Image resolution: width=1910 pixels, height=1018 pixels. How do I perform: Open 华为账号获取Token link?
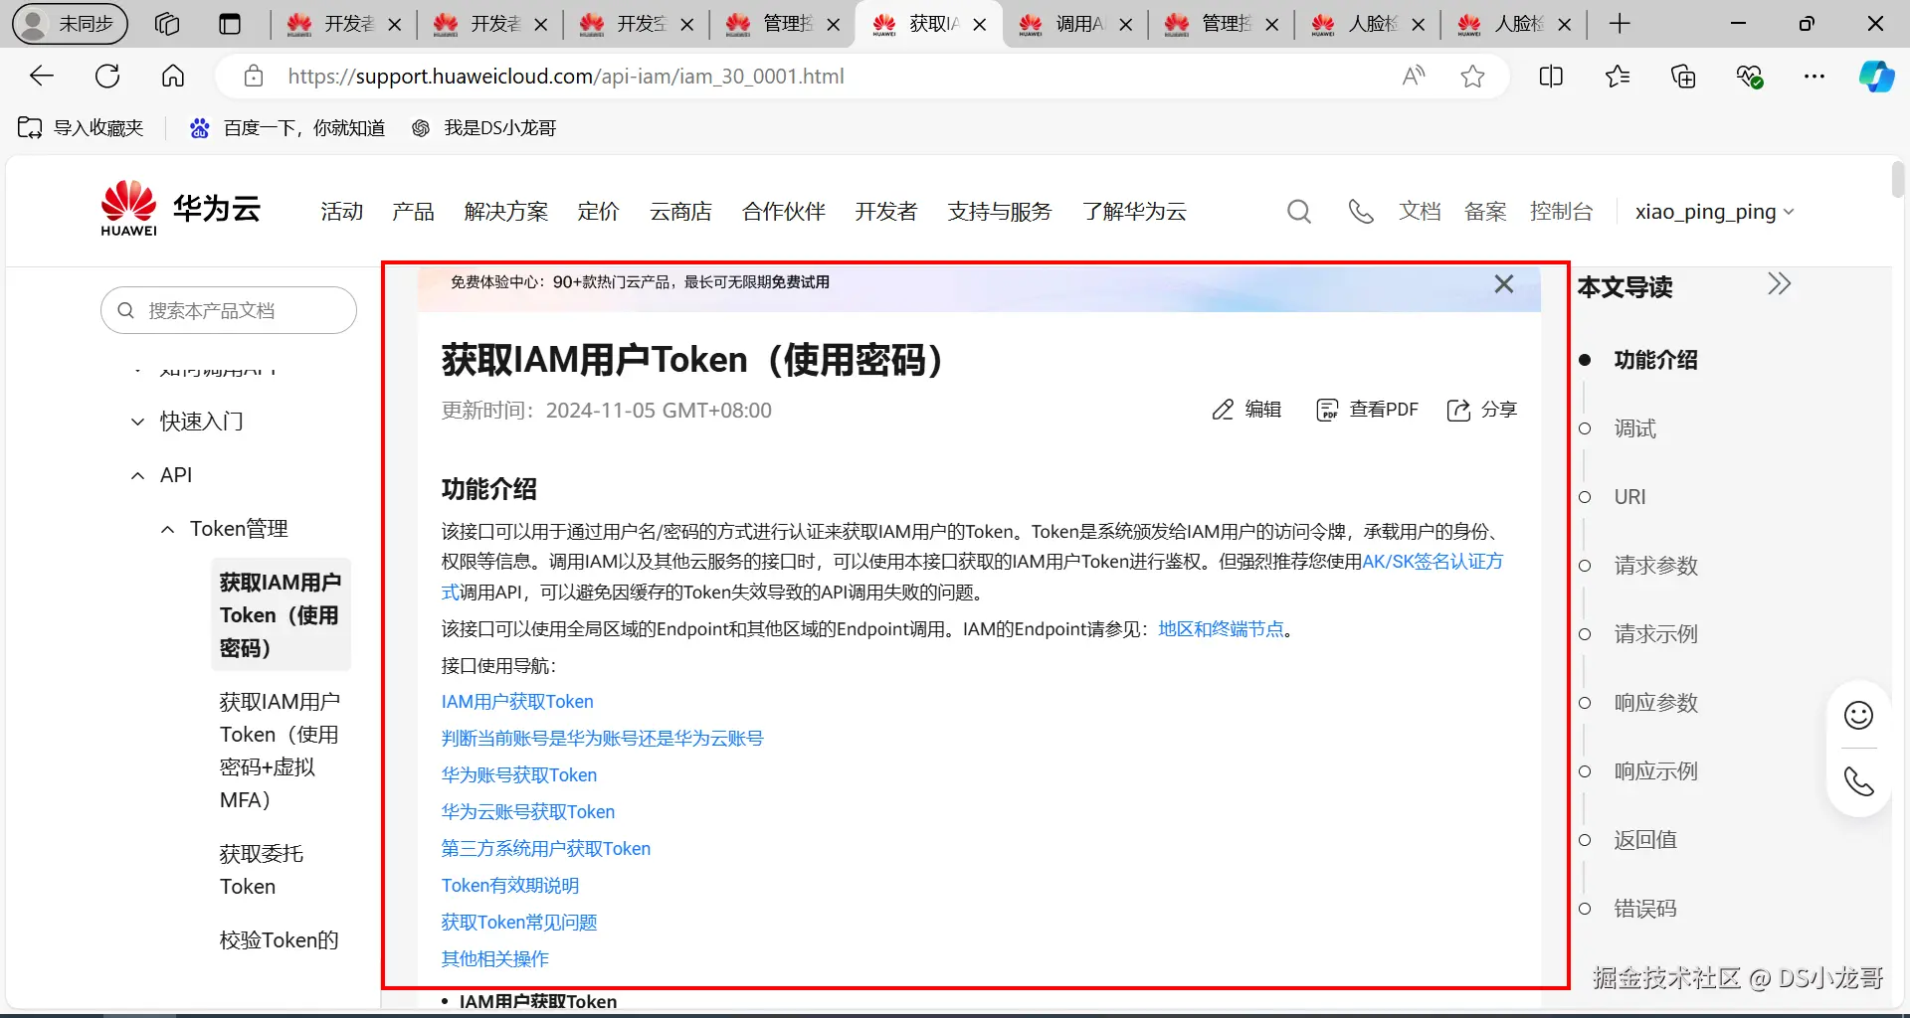point(519,775)
